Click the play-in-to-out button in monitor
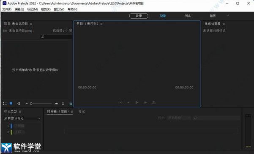 click(x=120, y=102)
